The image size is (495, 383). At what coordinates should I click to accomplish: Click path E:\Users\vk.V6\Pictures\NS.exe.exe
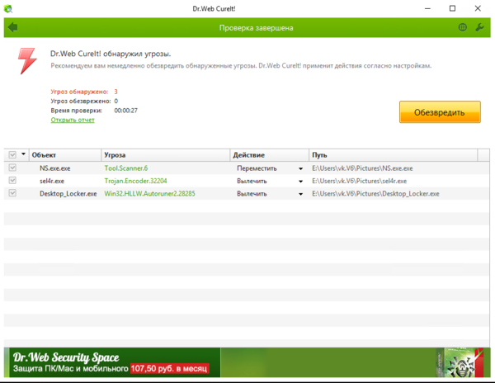coord(362,168)
